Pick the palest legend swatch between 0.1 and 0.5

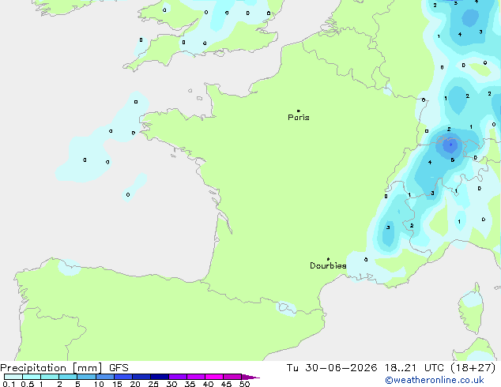click(x=13, y=377)
